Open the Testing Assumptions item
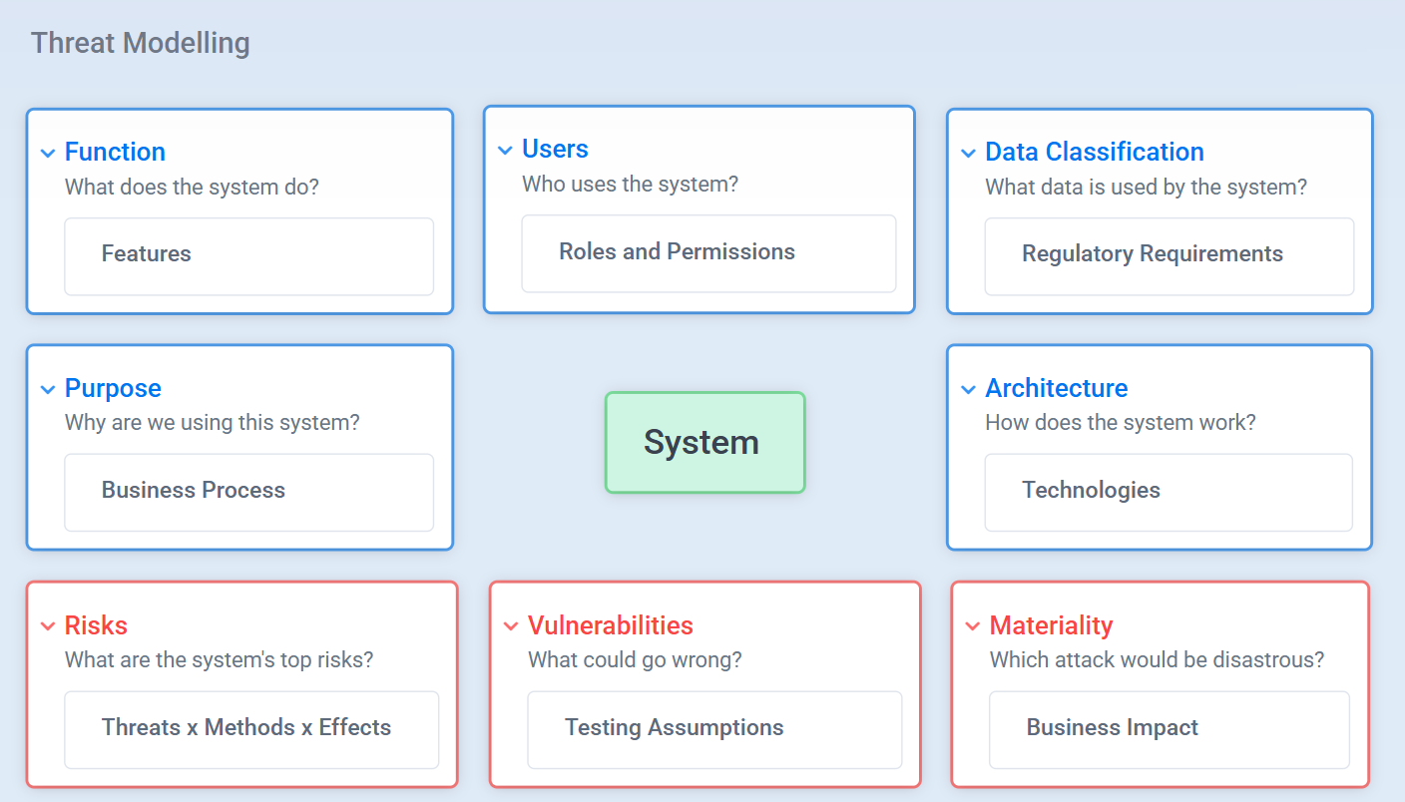This screenshot has width=1405, height=802. pyautogui.click(x=714, y=730)
